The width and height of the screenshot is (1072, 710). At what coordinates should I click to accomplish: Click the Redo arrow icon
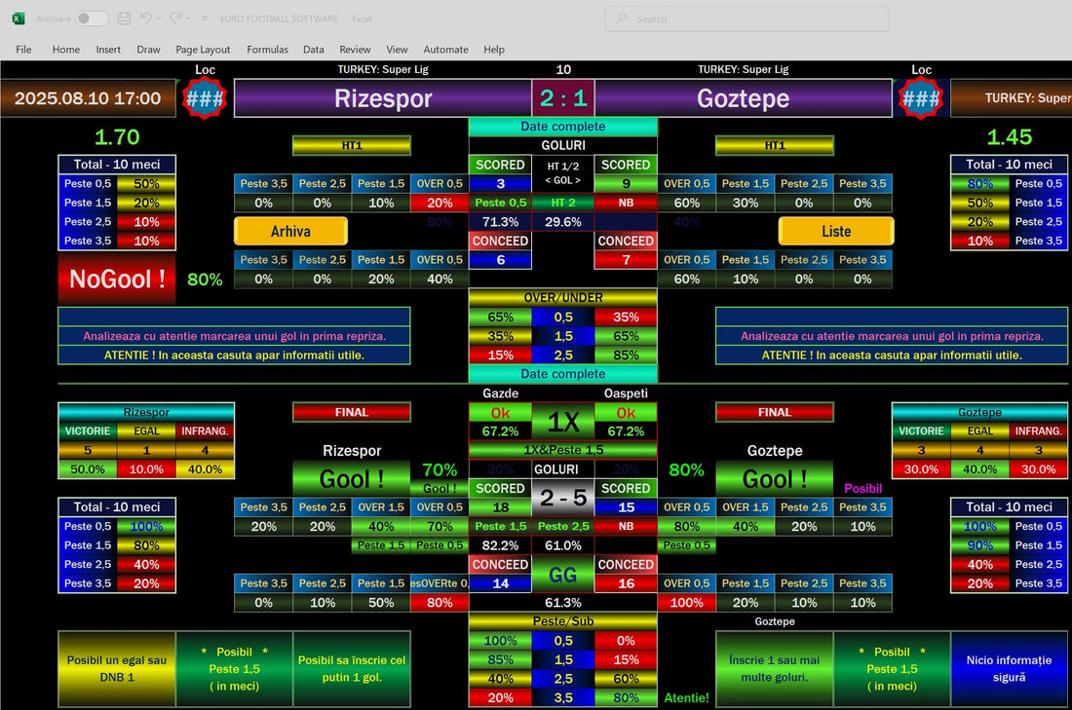(175, 19)
